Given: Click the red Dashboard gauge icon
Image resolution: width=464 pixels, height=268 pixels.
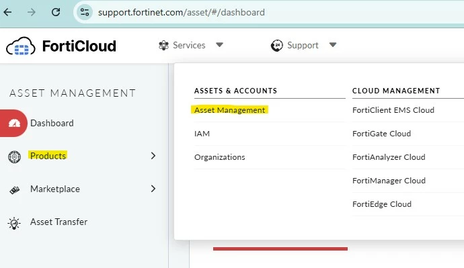Looking at the screenshot, I should (14, 123).
